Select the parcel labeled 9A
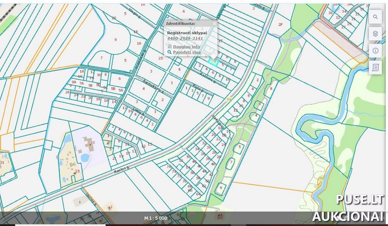This screenshot has height=226, width=388. point(74,82)
